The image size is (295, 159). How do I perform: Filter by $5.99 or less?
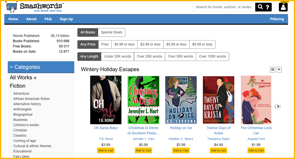[176, 44]
